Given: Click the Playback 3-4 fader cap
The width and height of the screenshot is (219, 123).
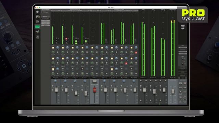Looking at the screenshot, I should 115,90.
